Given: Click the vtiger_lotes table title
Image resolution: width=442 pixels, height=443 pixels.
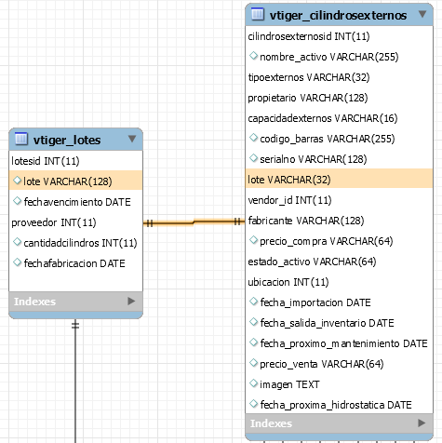Looking at the screenshot, I should (x=67, y=141).
